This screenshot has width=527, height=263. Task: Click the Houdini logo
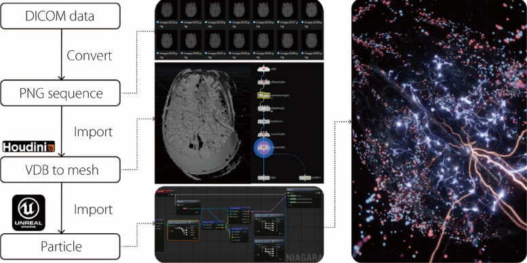(x=28, y=147)
